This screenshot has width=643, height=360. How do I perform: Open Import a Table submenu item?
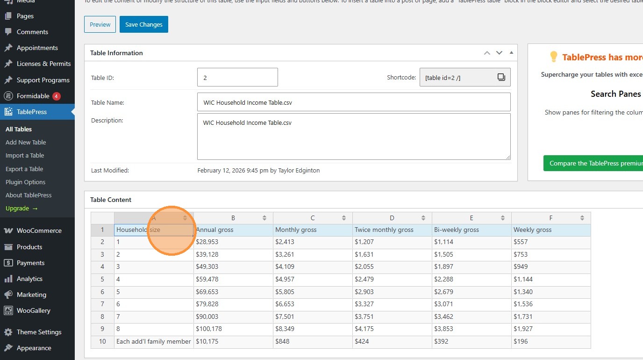[x=25, y=155]
